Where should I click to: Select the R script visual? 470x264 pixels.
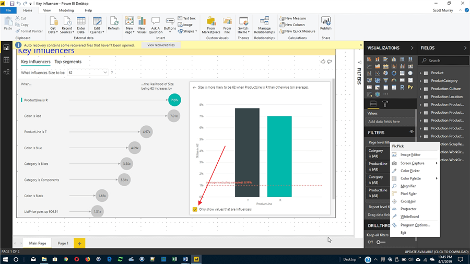coord(402,87)
